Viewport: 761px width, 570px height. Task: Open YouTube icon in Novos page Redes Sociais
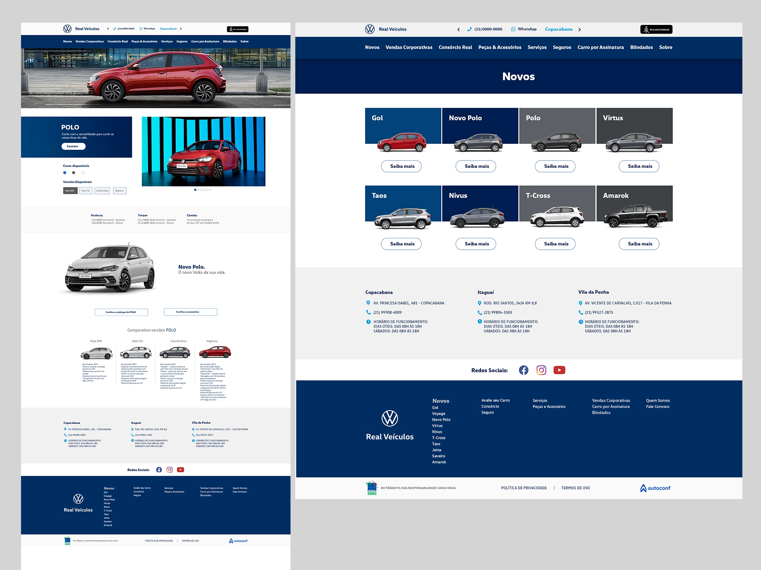(x=559, y=370)
